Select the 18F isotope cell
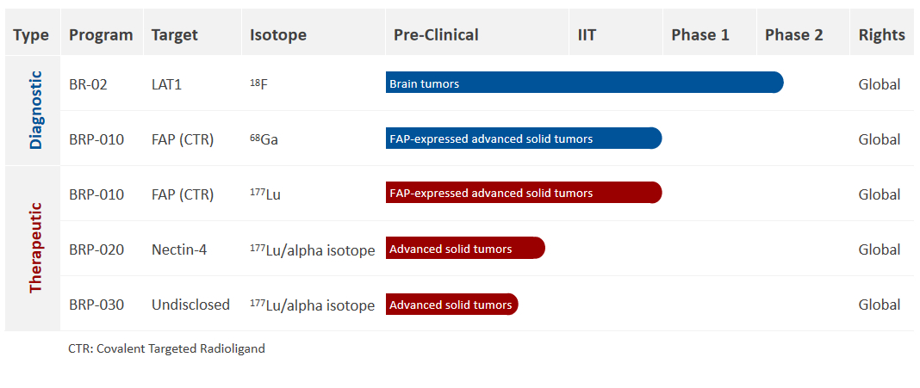Image resolution: width=920 pixels, height=388 pixels. click(258, 84)
